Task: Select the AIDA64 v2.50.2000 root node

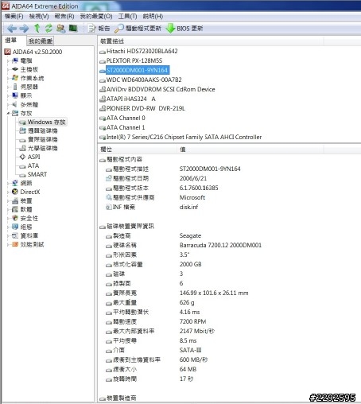Action: [37, 52]
